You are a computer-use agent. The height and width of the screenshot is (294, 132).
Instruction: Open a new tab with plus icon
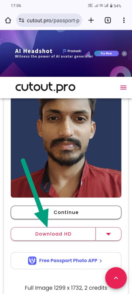pyautogui.click(x=91, y=20)
